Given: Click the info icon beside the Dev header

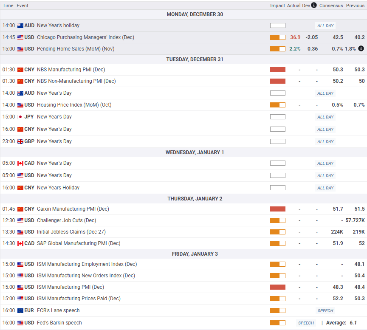Looking at the screenshot, I should [314, 6].
